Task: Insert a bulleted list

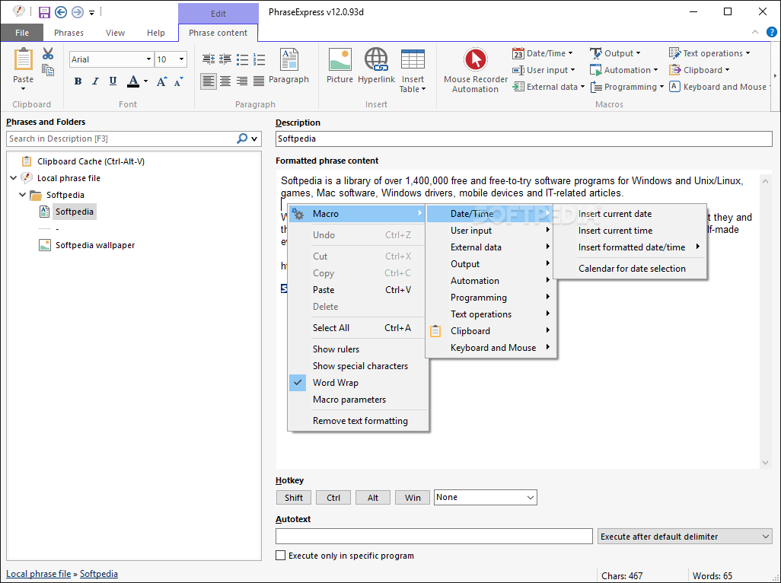Action: tap(242, 59)
